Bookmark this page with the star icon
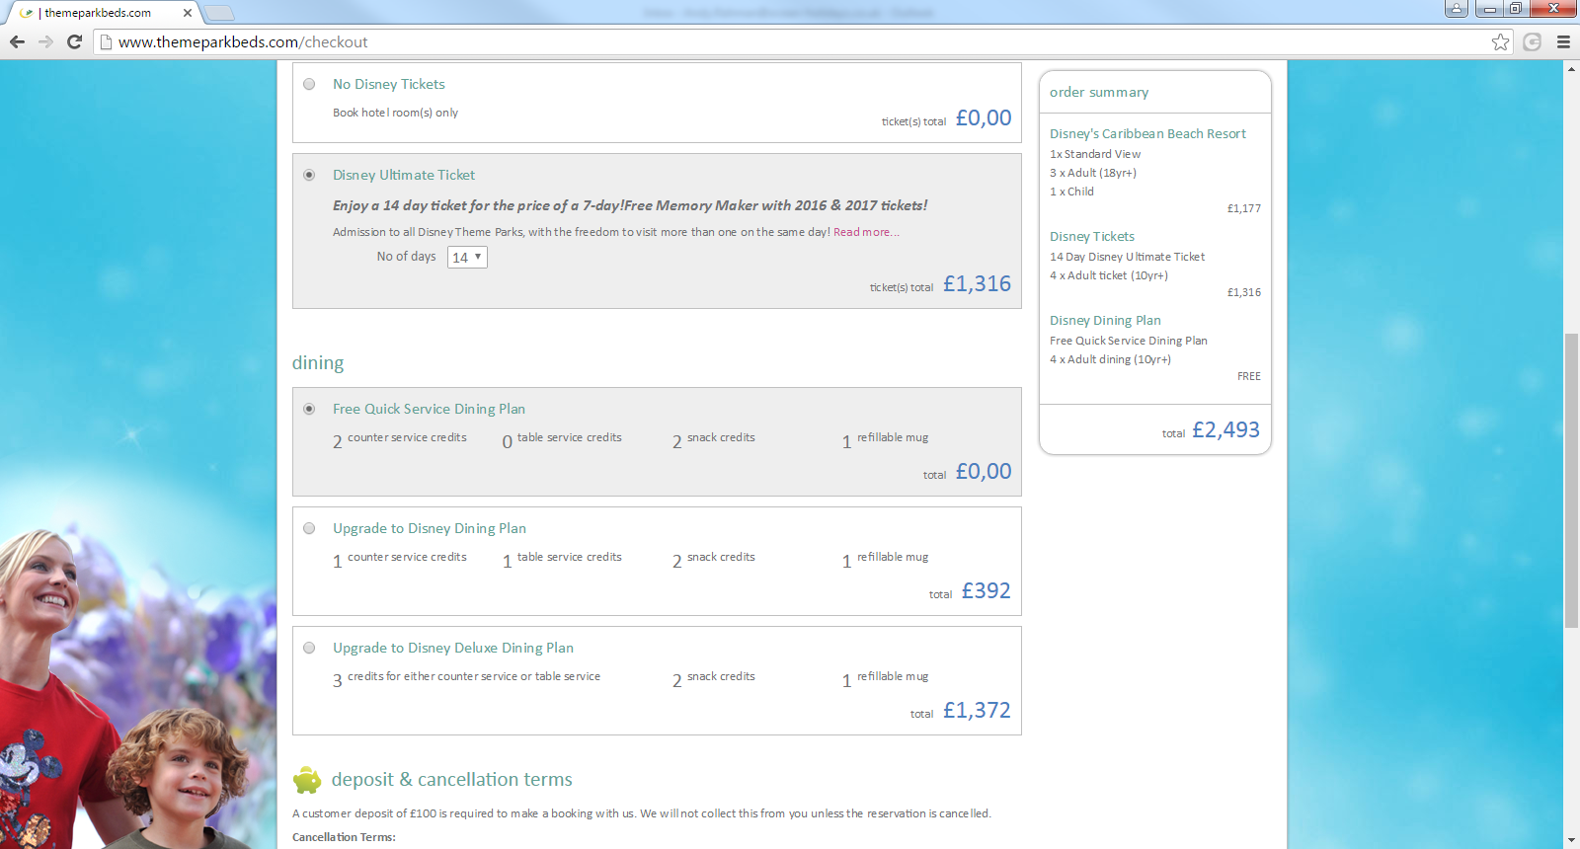The image size is (1580, 849). [x=1501, y=41]
